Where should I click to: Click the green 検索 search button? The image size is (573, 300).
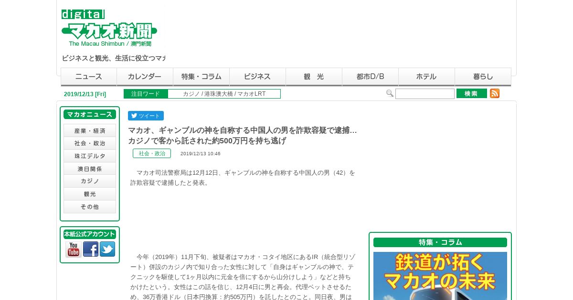coord(472,93)
